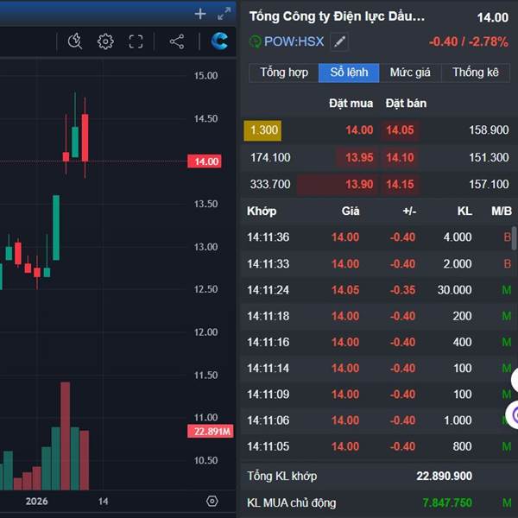Share the chart using share icon
518x518 pixels.
pyautogui.click(x=177, y=41)
